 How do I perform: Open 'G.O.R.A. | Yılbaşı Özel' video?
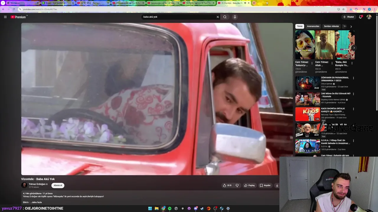(308, 146)
